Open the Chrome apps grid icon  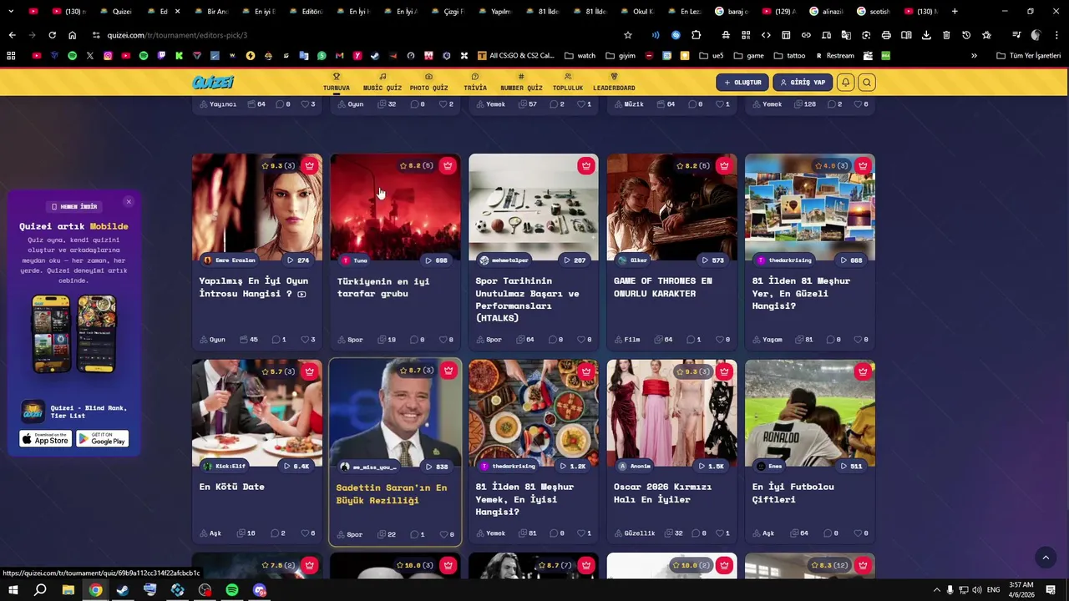pyautogui.click(x=11, y=56)
